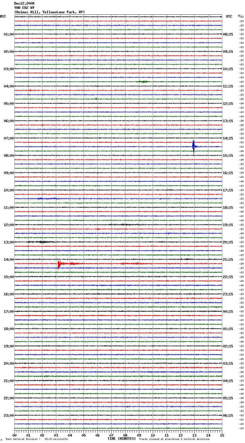245x443 pixels.
Task: Select the 09:15 UTC time label
Action: point(228,52)
